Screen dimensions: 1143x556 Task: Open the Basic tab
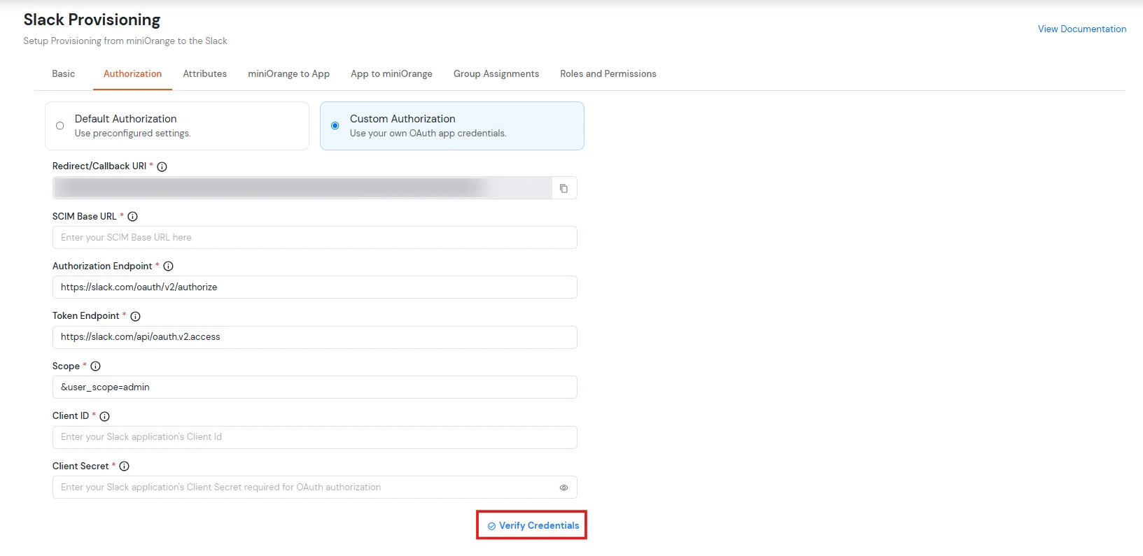tap(64, 73)
